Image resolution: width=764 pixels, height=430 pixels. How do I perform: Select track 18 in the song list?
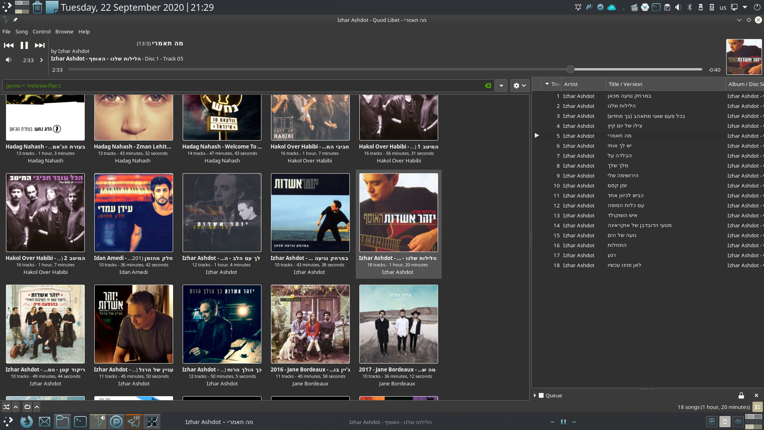[x=648, y=265]
